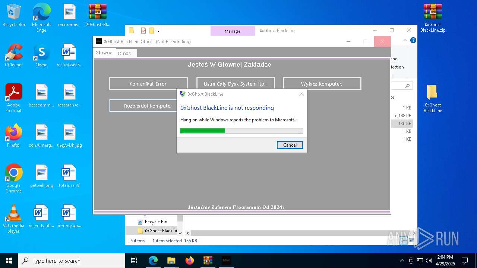Image resolution: width=477 pixels, height=268 pixels.
Task: Open the CCleaner desktop shortcut
Action: tap(14, 55)
